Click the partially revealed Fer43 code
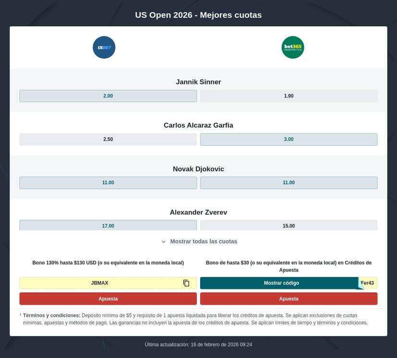Viewport: 397px width, 358px height. tap(367, 283)
